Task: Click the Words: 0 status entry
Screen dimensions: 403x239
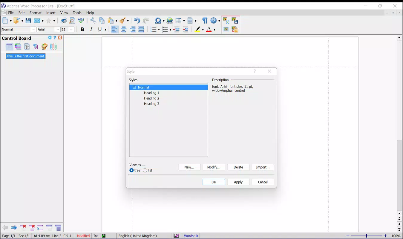Action: [191, 236]
